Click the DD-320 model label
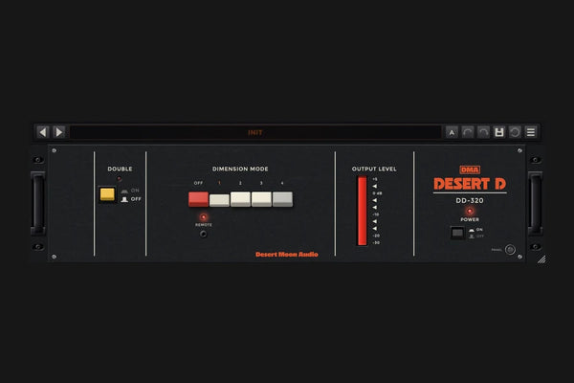 tap(470, 200)
